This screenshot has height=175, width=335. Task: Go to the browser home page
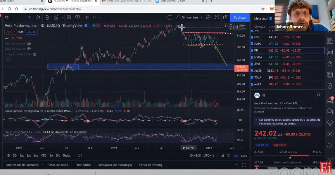pyautogui.click(x=17, y=9)
